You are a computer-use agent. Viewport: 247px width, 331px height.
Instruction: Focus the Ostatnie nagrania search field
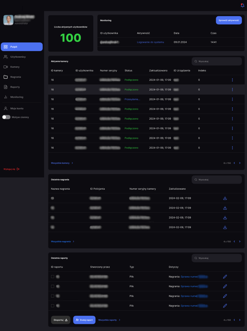click(217, 180)
